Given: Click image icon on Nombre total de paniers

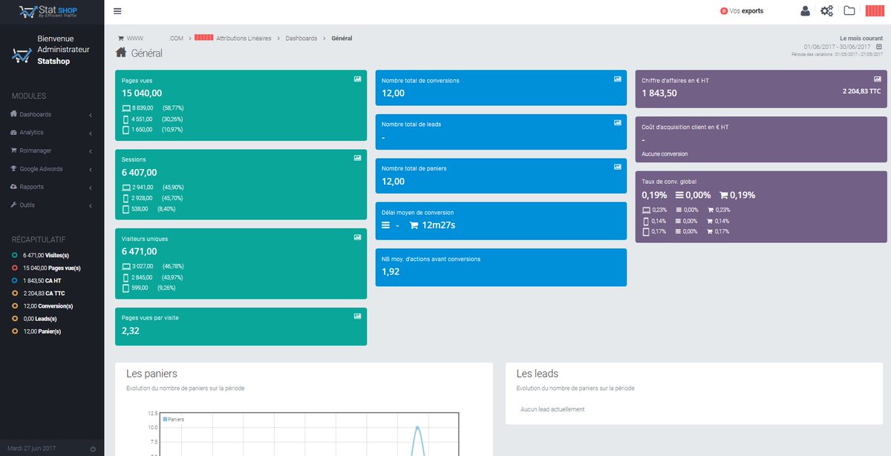Looking at the screenshot, I should click(618, 167).
